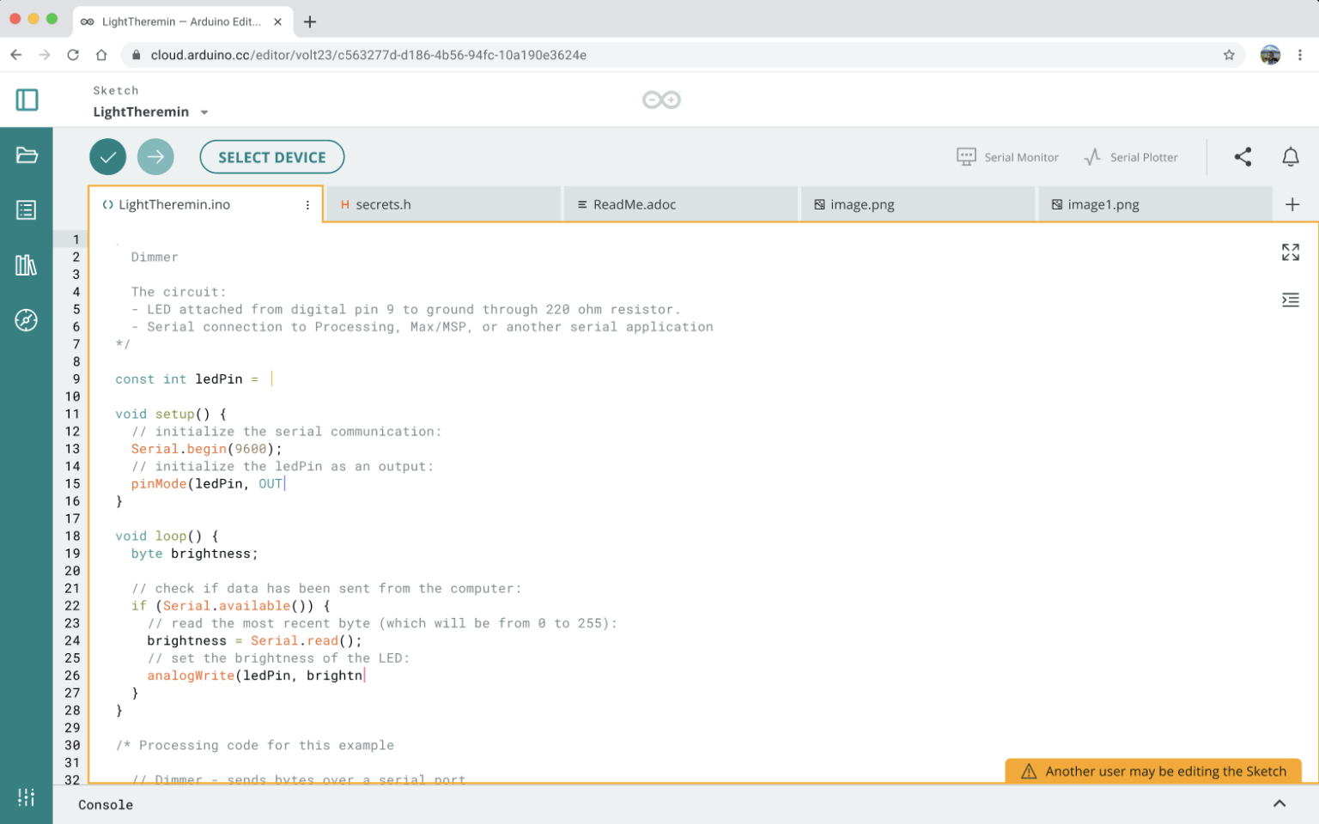Click the auto-format code icon
The image size is (1319, 824).
pyautogui.click(x=1291, y=300)
